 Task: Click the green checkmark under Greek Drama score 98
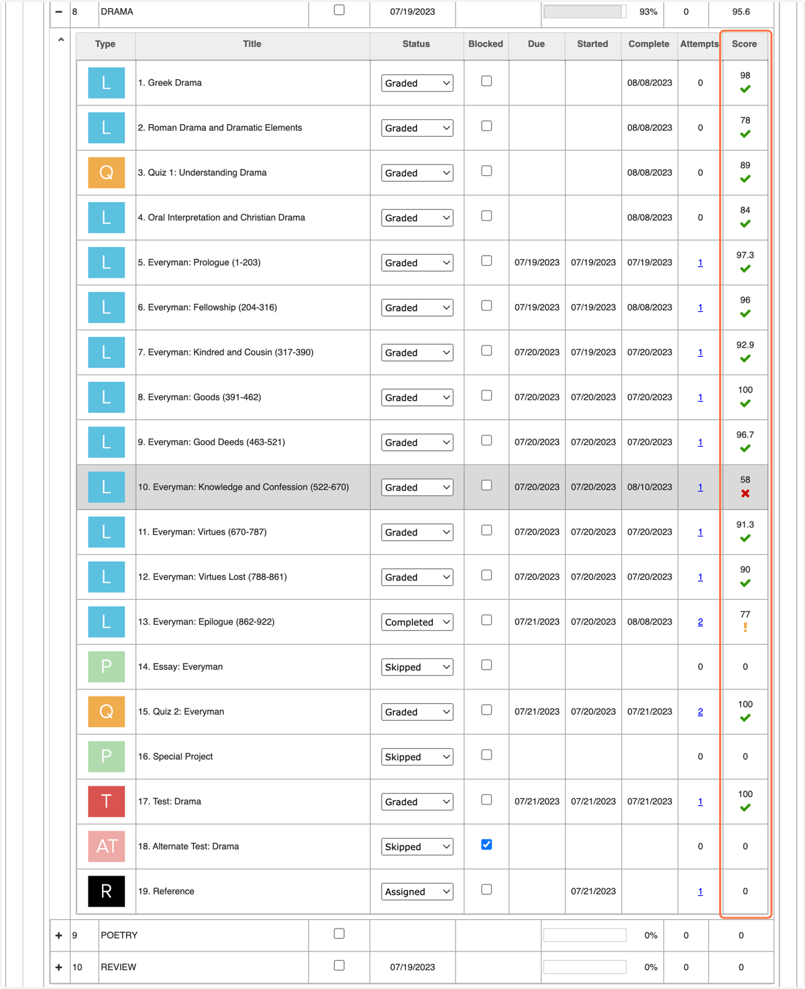(745, 89)
